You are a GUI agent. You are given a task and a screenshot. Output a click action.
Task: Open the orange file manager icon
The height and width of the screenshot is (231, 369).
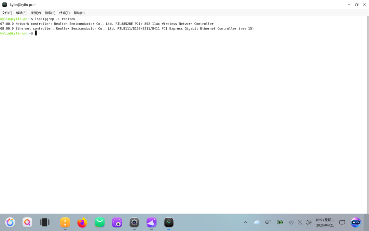coord(65,222)
